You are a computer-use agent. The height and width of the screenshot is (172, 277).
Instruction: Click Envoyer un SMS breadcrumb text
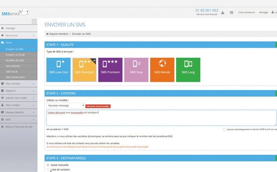point(82,34)
